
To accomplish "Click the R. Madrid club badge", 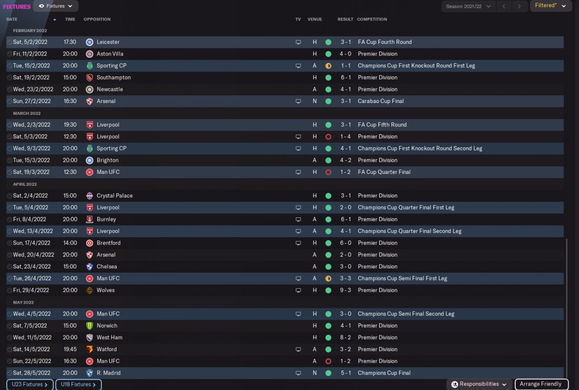I will (x=90, y=373).
